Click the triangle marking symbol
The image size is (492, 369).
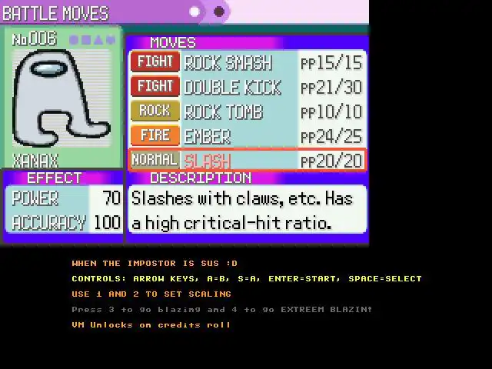(x=98, y=40)
